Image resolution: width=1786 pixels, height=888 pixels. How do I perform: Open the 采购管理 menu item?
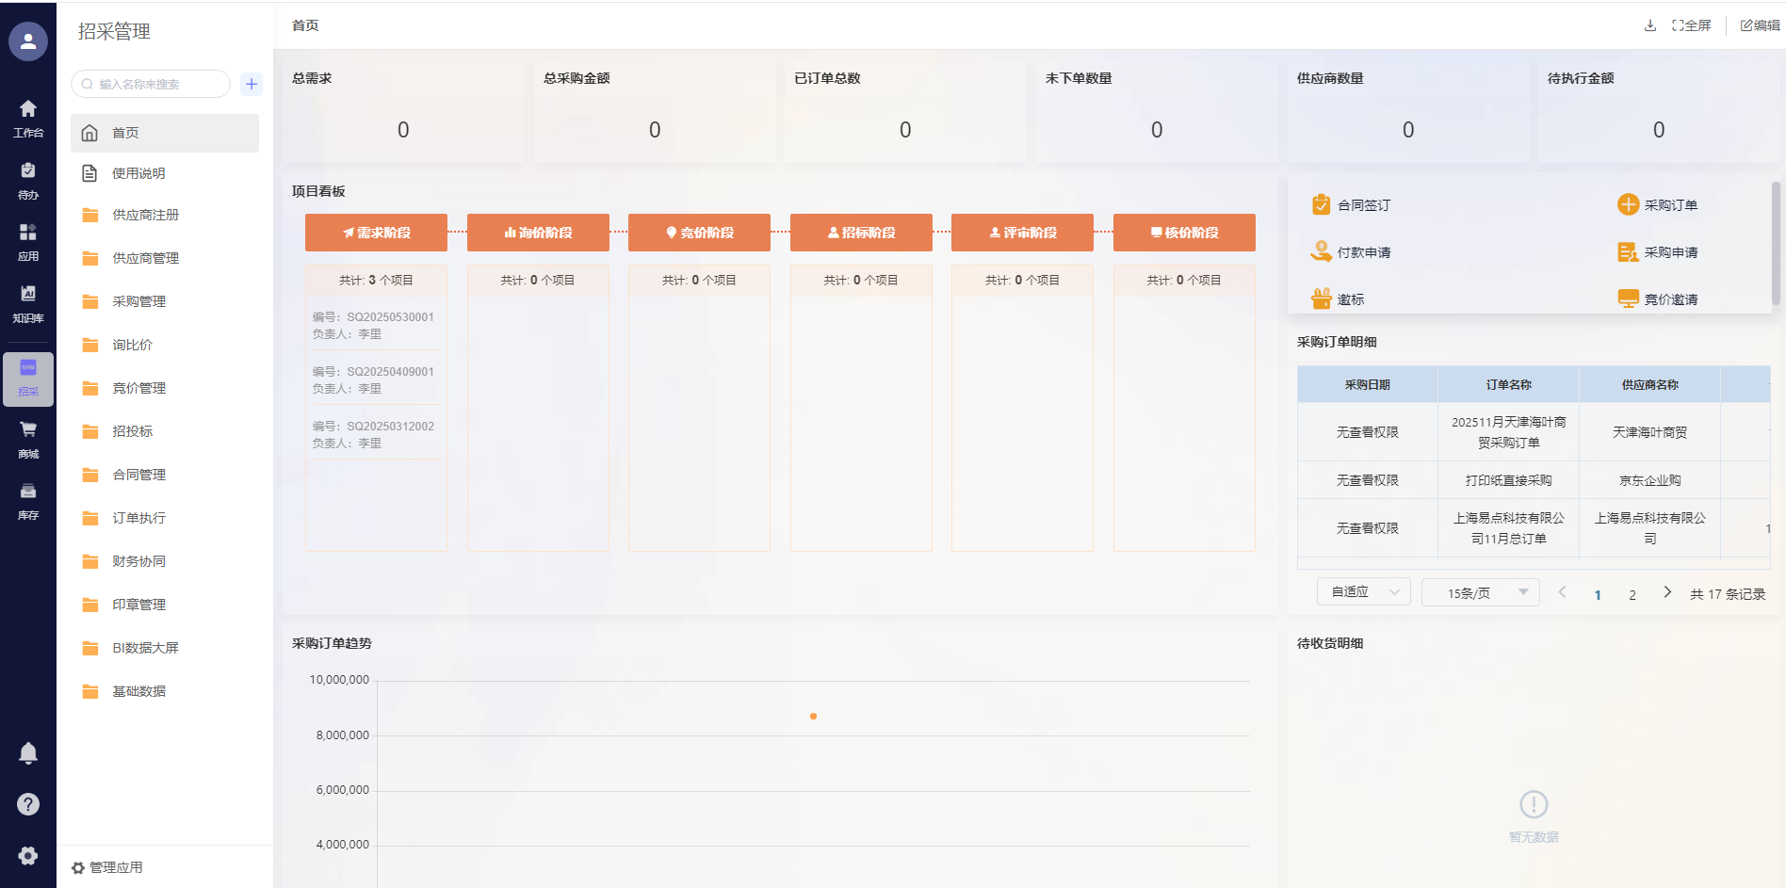click(x=138, y=301)
